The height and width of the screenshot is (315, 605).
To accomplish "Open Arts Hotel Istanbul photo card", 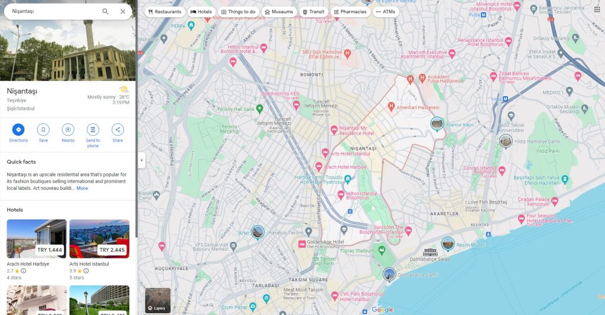I will pyautogui.click(x=99, y=239).
